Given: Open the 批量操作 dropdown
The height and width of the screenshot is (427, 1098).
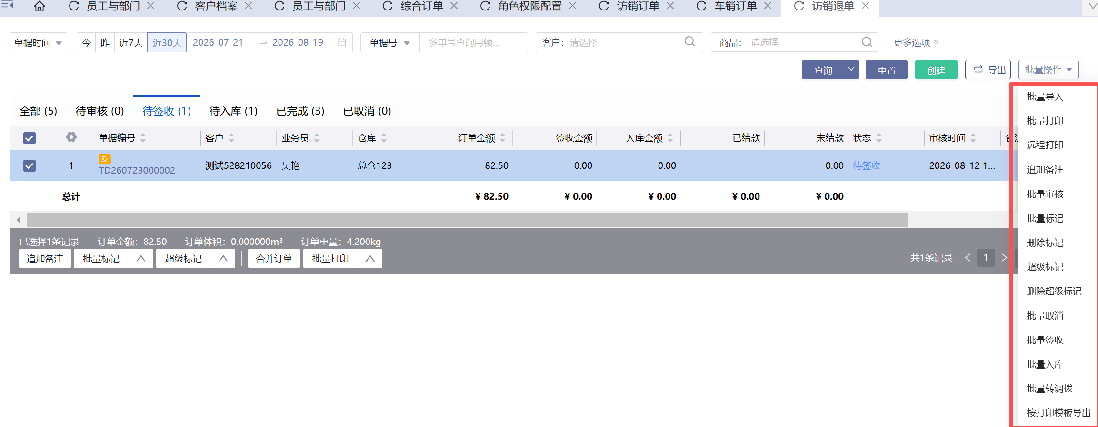Looking at the screenshot, I should pyautogui.click(x=1048, y=70).
